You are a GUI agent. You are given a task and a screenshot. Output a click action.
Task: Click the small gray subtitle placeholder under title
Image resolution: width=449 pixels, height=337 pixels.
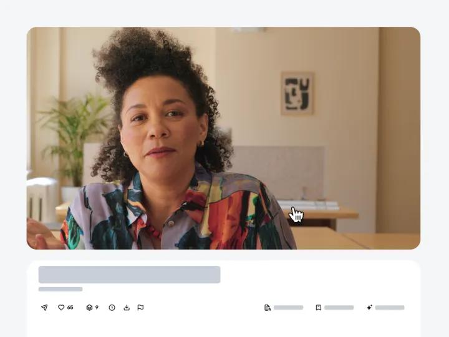coord(60,289)
